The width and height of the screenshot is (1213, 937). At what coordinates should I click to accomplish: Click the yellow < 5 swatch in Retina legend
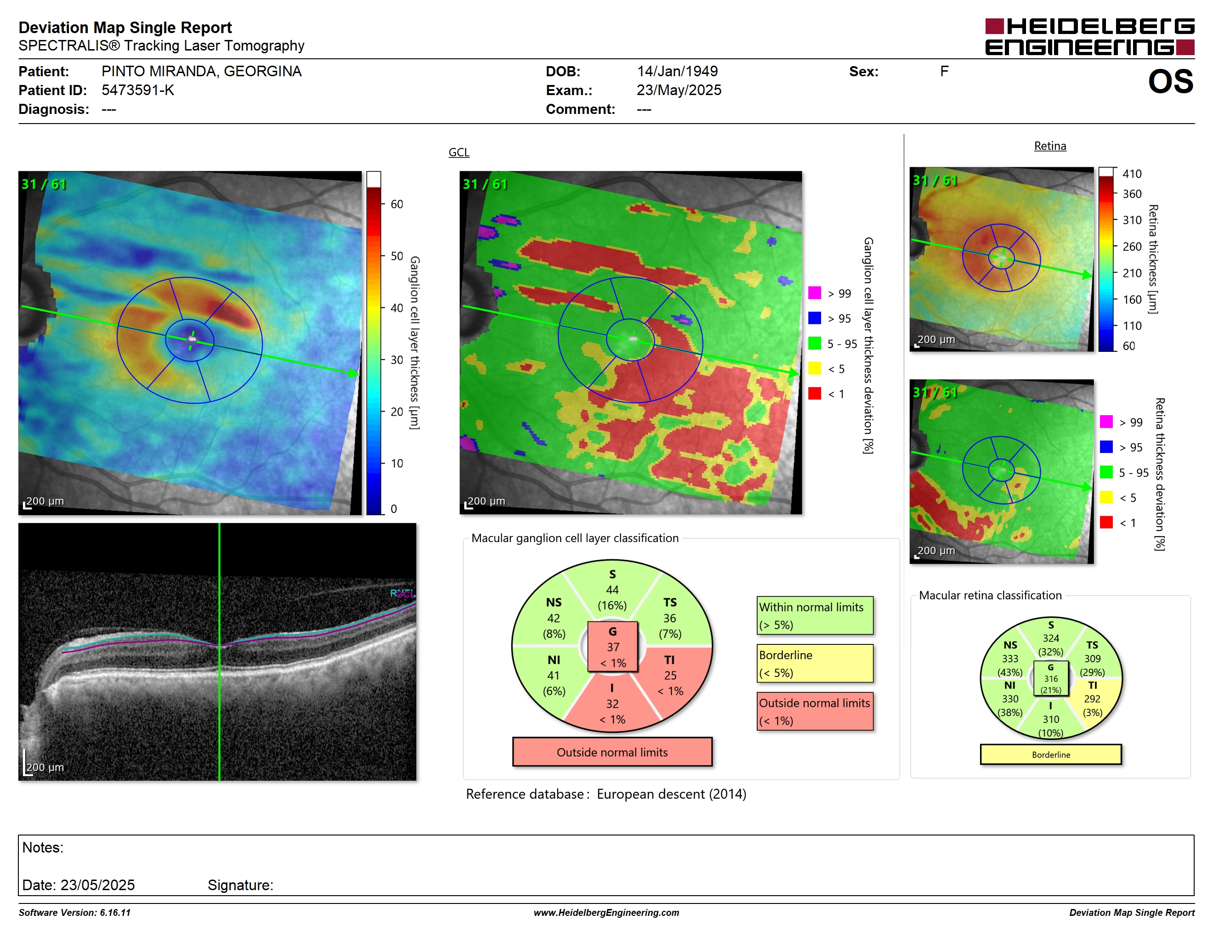[1106, 497]
